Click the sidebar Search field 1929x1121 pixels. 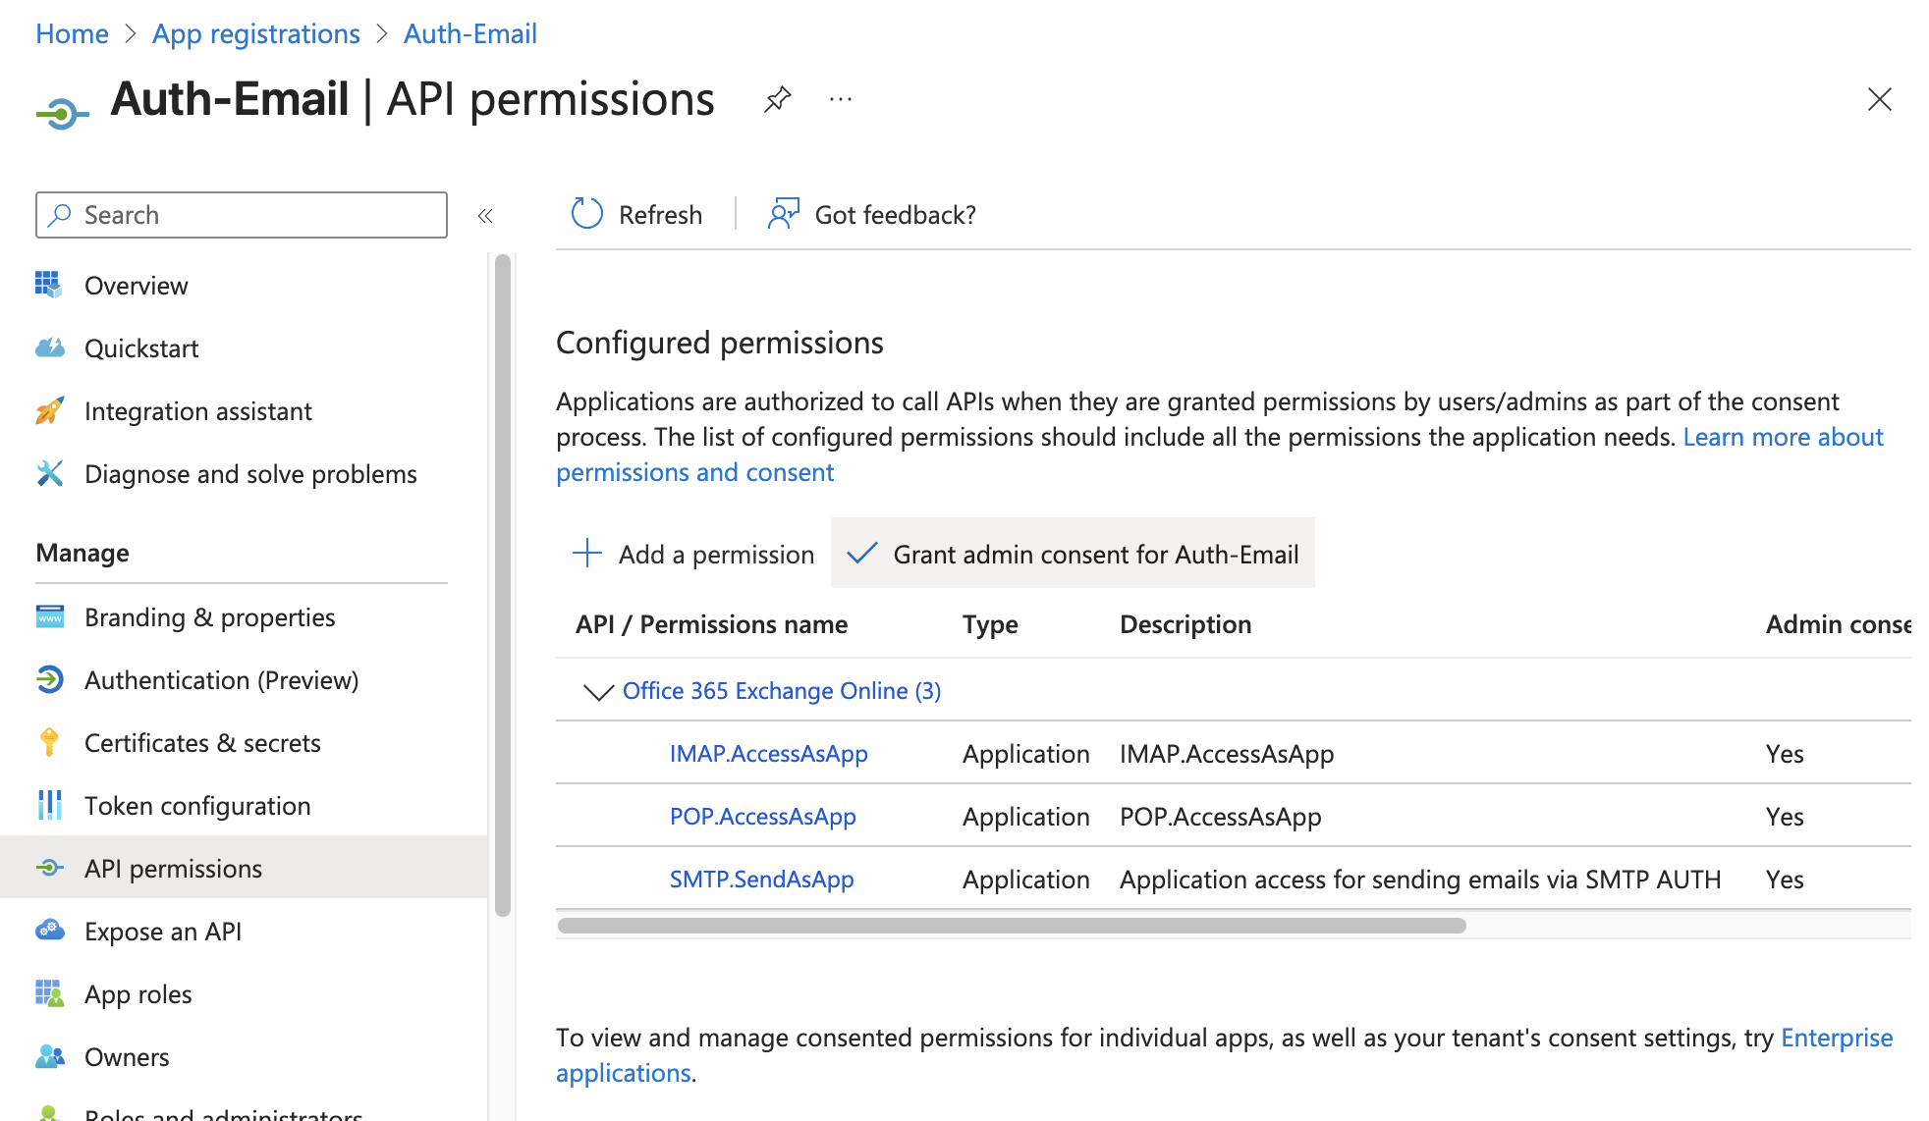pyautogui.click(x=241, y=215)
